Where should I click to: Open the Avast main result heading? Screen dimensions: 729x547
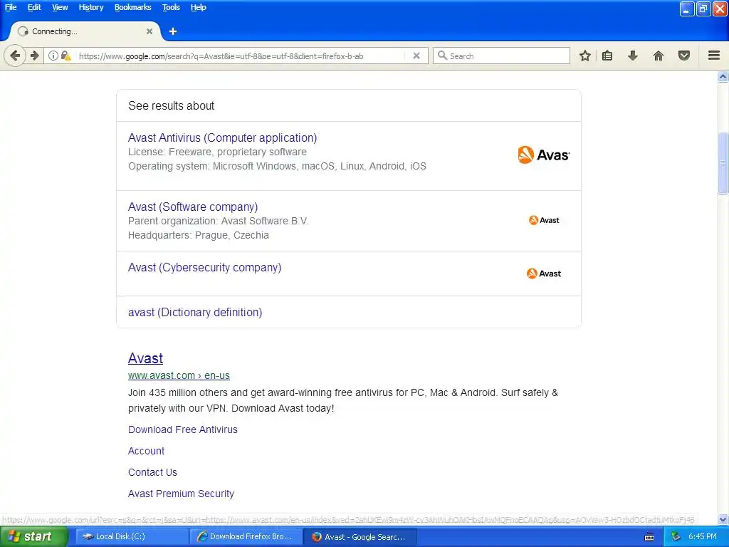[145, 358]
